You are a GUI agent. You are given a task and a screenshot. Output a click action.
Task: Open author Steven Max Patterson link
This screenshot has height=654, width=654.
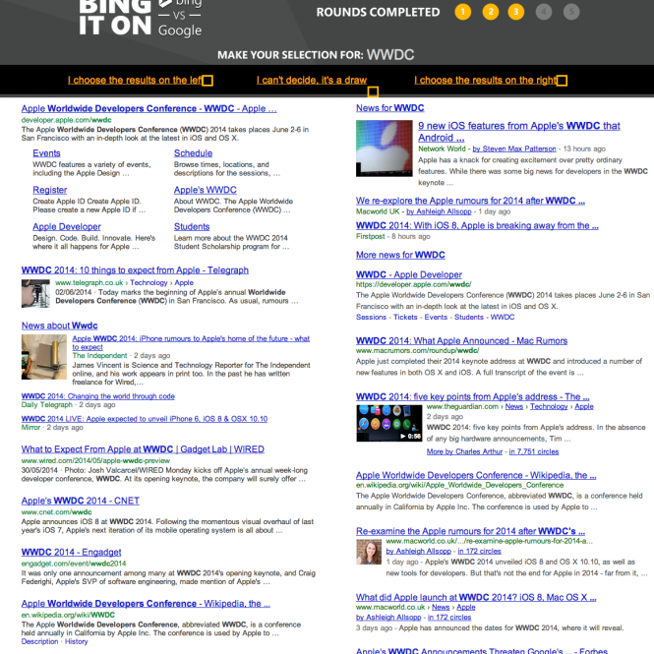[513, 149]
